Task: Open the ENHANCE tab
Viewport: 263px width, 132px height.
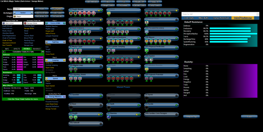Action: click(37, 49)
